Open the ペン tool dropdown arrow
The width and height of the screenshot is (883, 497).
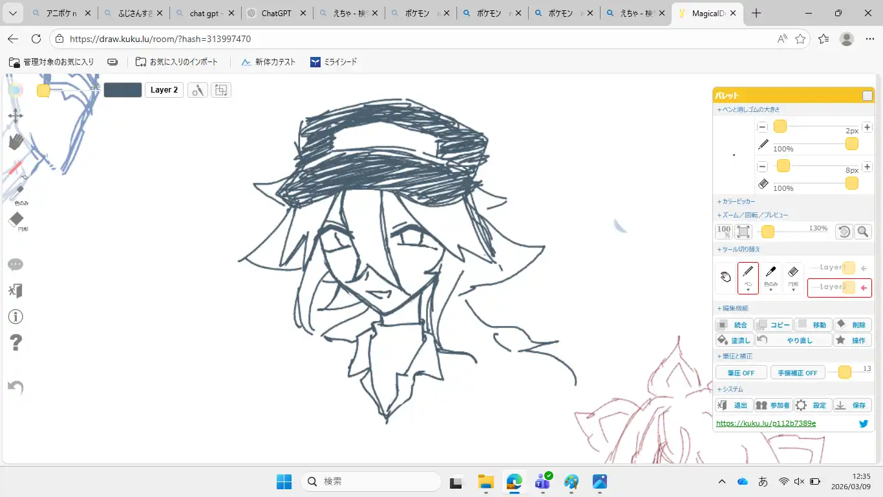click(748, 290)
